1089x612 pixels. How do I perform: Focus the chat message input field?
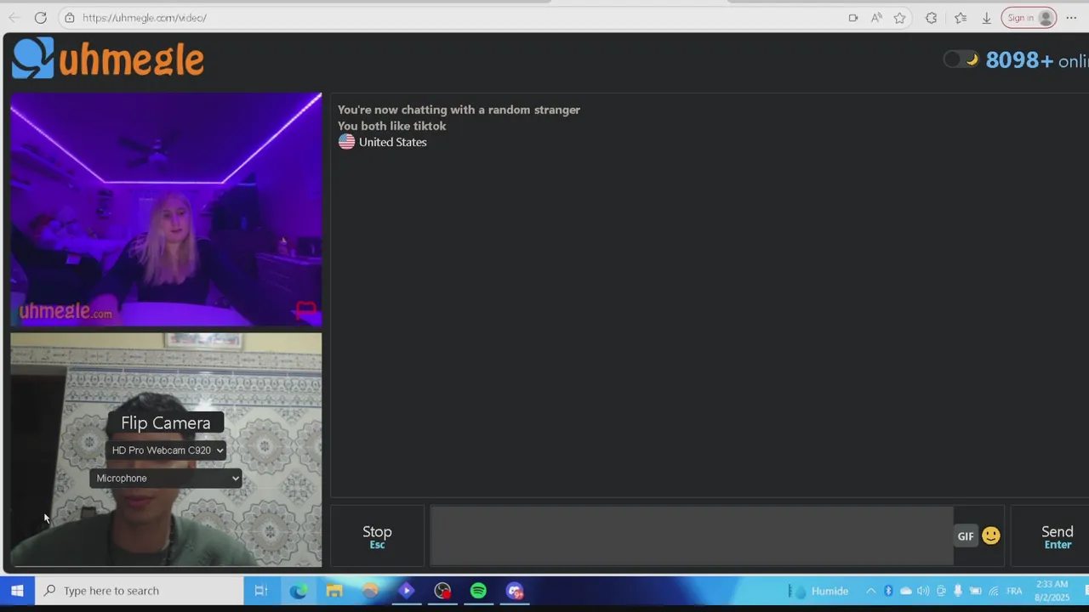[x=691, y=535]
